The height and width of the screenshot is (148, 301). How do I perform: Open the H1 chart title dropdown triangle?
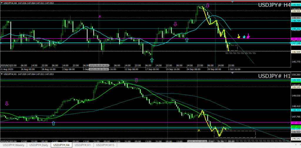click(x=2, y=74)
